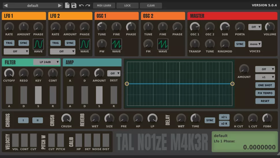Toggle delay SYNC button
Image resolution: width=280 pixels, height=158 pixels.
210,120
